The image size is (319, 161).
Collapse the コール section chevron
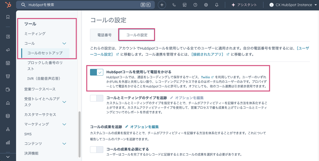(65, 43)
